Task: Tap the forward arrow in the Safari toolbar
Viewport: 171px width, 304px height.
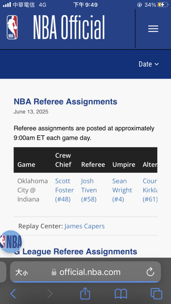Action: (x=50, y=294)
